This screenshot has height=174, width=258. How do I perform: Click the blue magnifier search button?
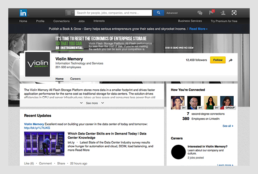[x=158, y=13]
